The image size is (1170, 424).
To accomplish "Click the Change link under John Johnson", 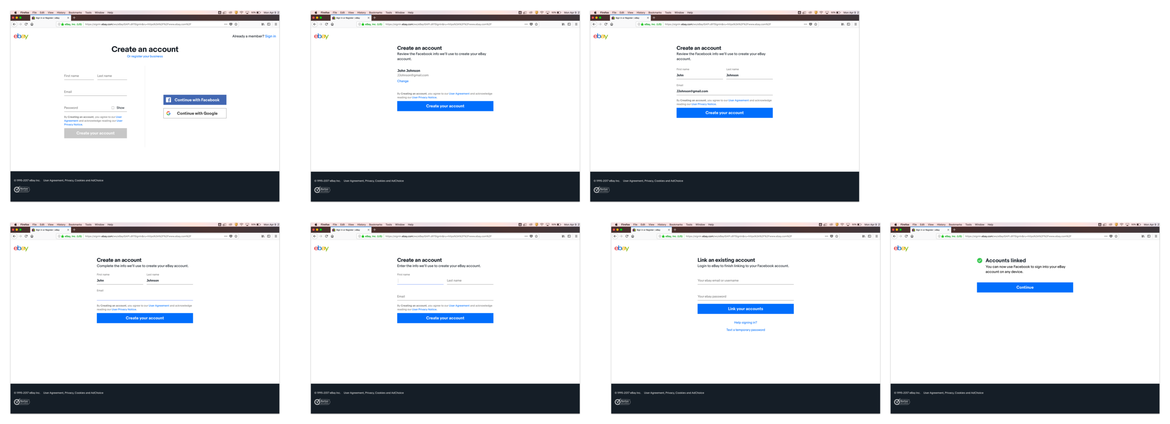I will coord(402,81).
